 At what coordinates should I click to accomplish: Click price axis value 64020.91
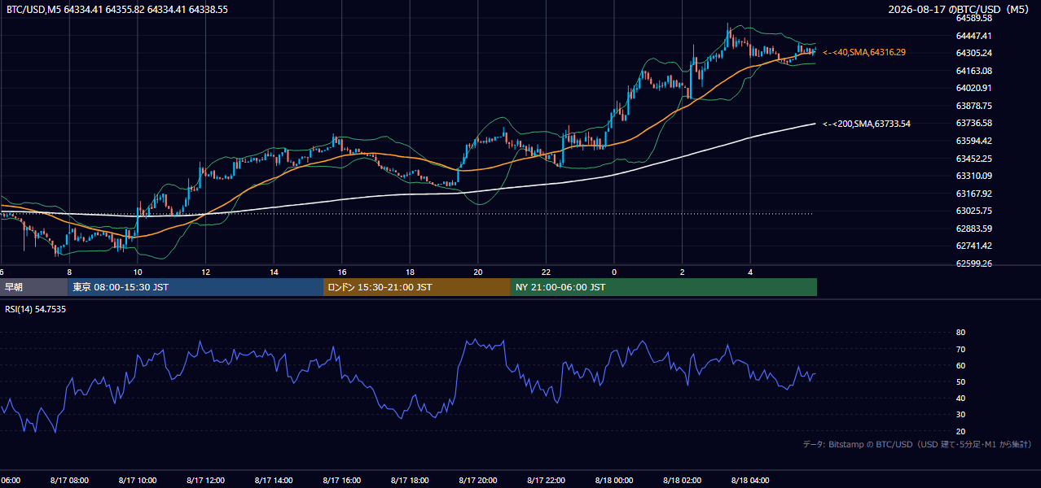click(974, 88)
